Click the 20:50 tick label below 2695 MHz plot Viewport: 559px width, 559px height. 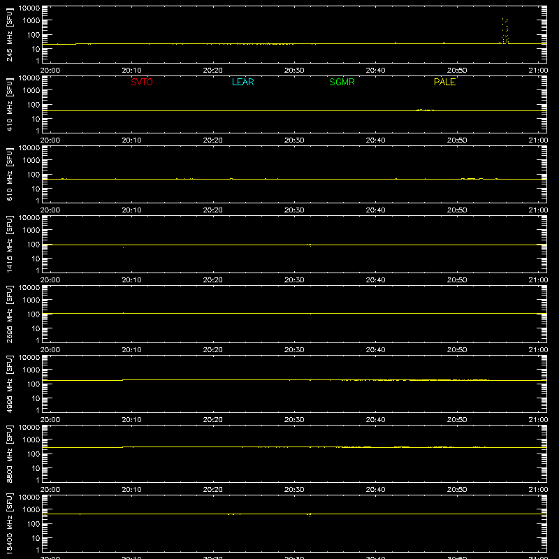point(457,350)
